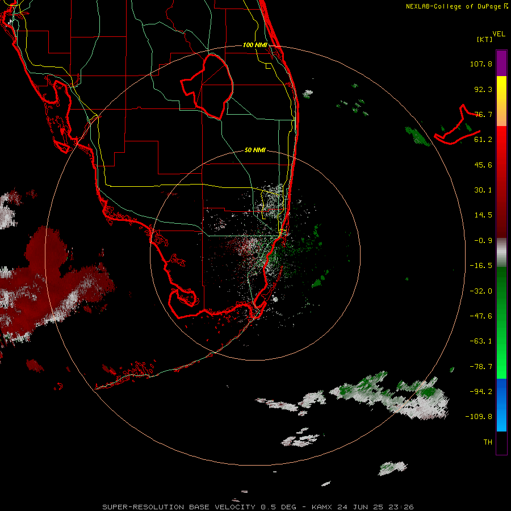Select the -63.1 legend value

[x=481, y=341]
